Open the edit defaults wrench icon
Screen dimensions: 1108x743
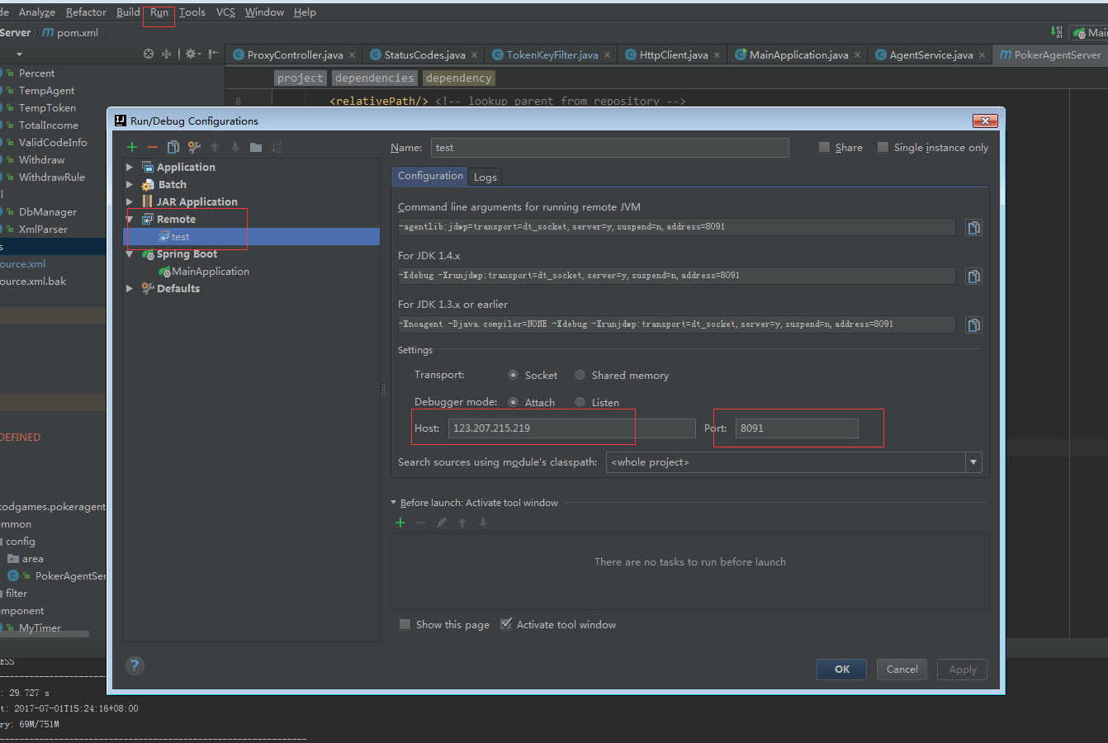click(194, 147)
